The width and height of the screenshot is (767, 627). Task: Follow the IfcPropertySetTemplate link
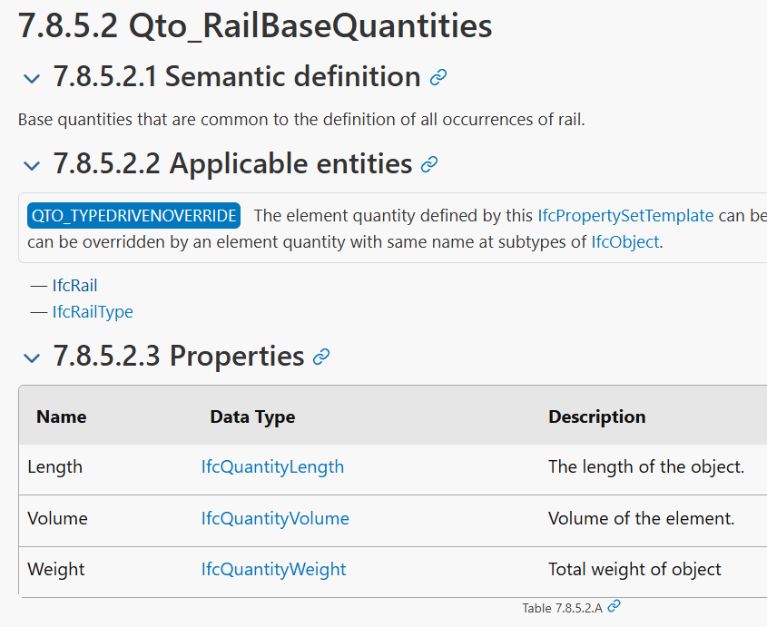click(x=625, y=216)
